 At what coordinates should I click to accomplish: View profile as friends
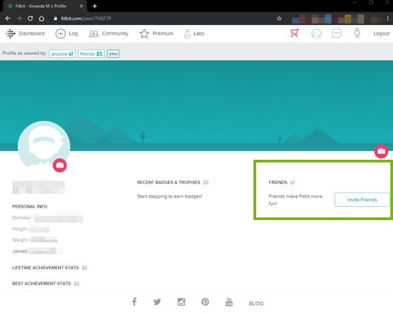91,54
